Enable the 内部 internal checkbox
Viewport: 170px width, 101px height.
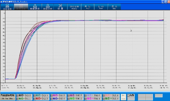(128, 95)
